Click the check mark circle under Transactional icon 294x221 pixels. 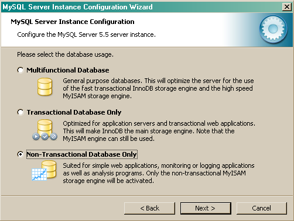[x=45, y=136]
